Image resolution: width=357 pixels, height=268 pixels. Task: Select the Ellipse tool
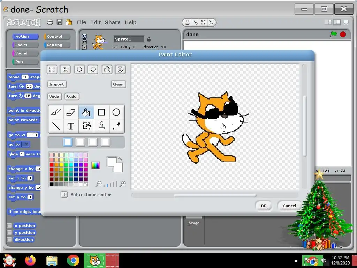coord(116,112)
